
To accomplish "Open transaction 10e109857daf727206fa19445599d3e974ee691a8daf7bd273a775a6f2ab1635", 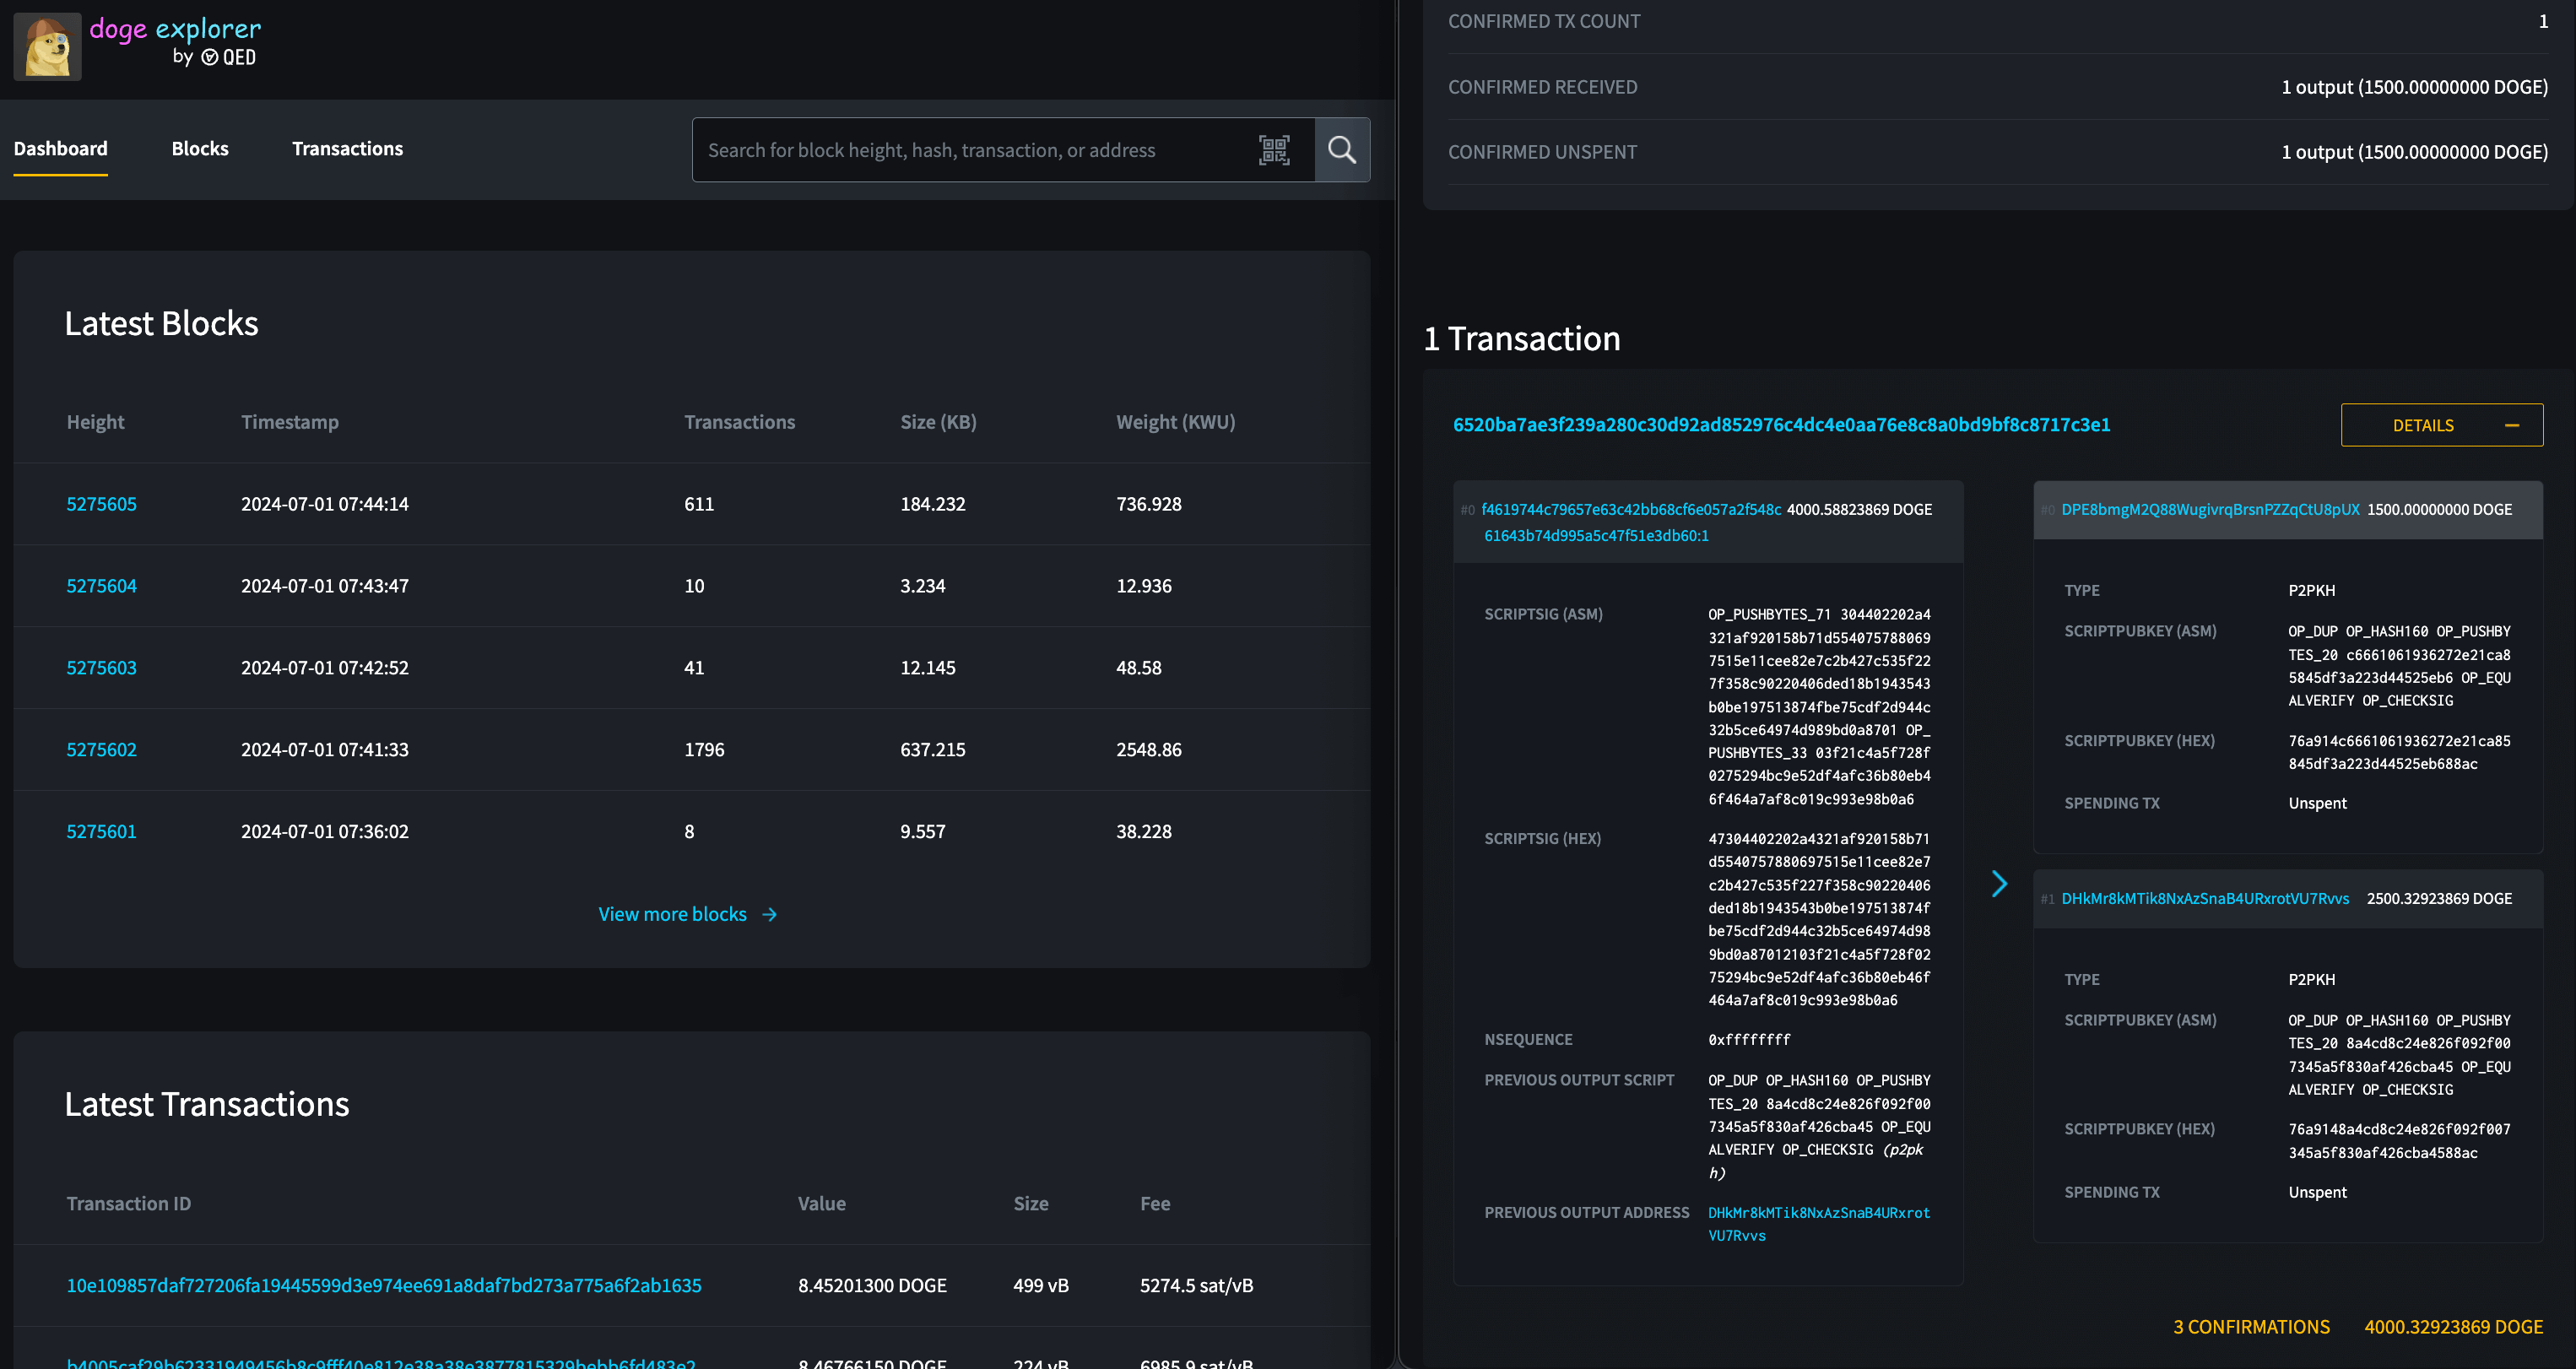I will pyautogui.click(x=384, y=1286).
